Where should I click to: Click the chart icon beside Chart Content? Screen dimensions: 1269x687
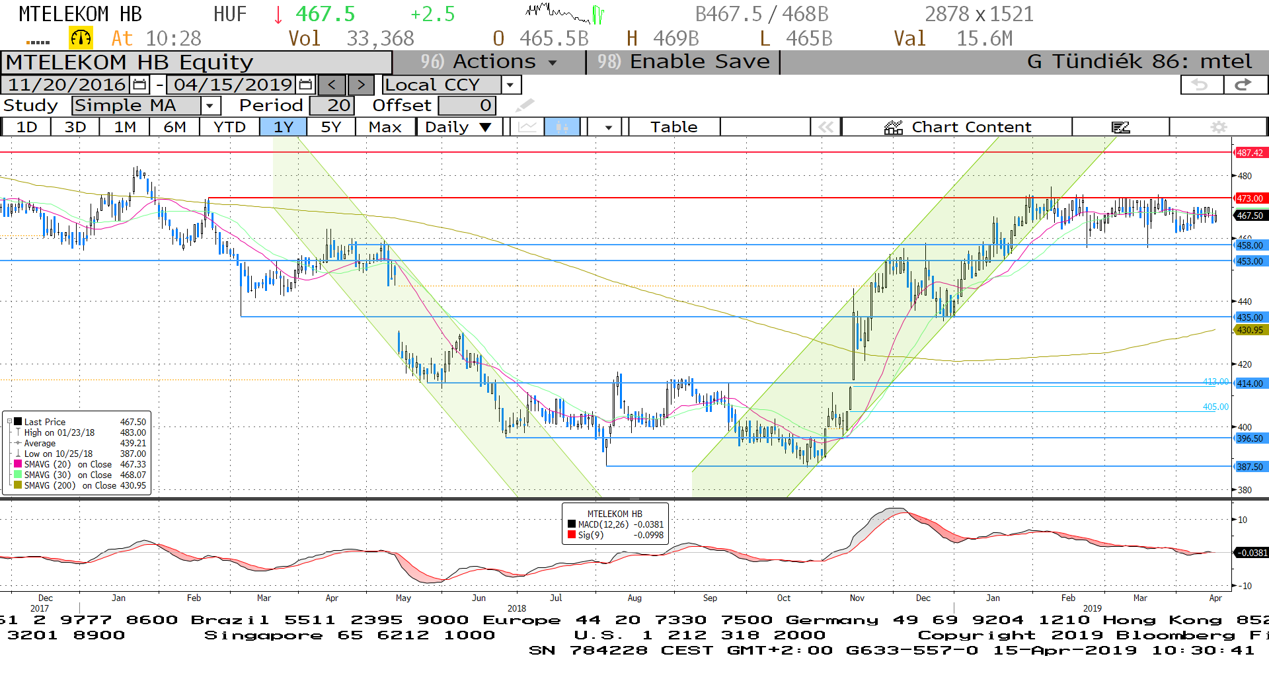[x=894, y=127]
